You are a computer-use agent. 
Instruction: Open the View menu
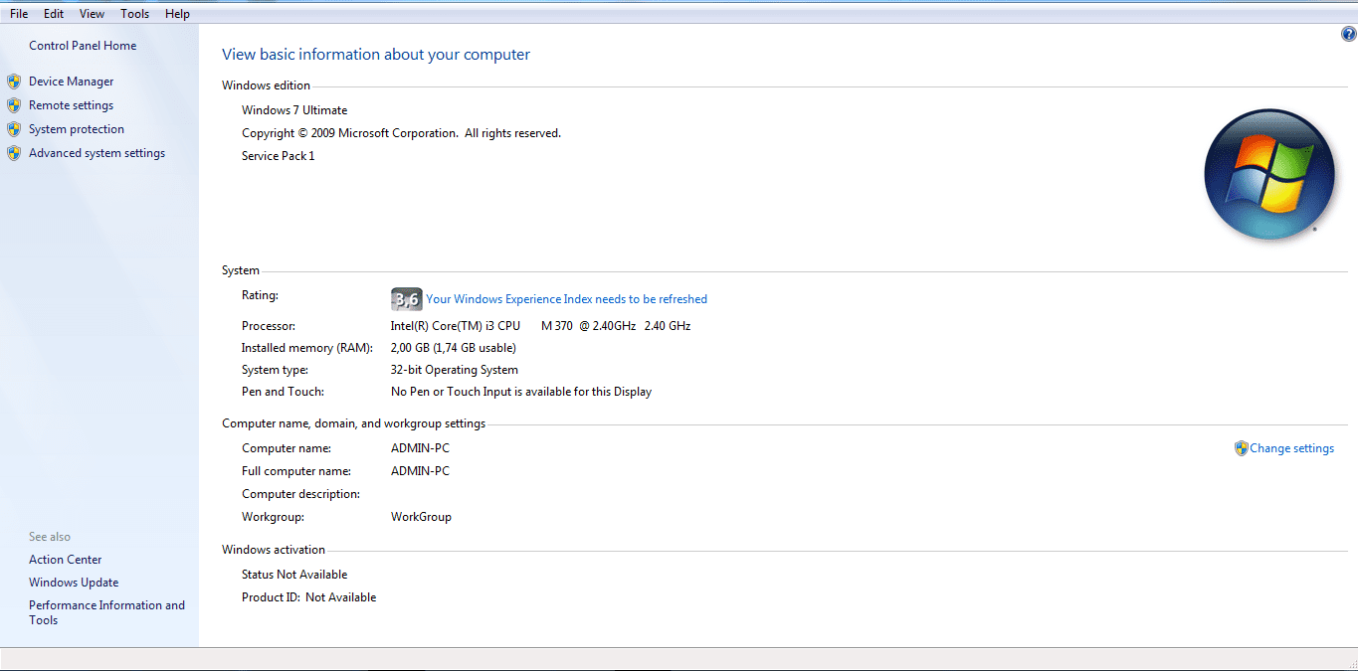click(x=92, y=14)
